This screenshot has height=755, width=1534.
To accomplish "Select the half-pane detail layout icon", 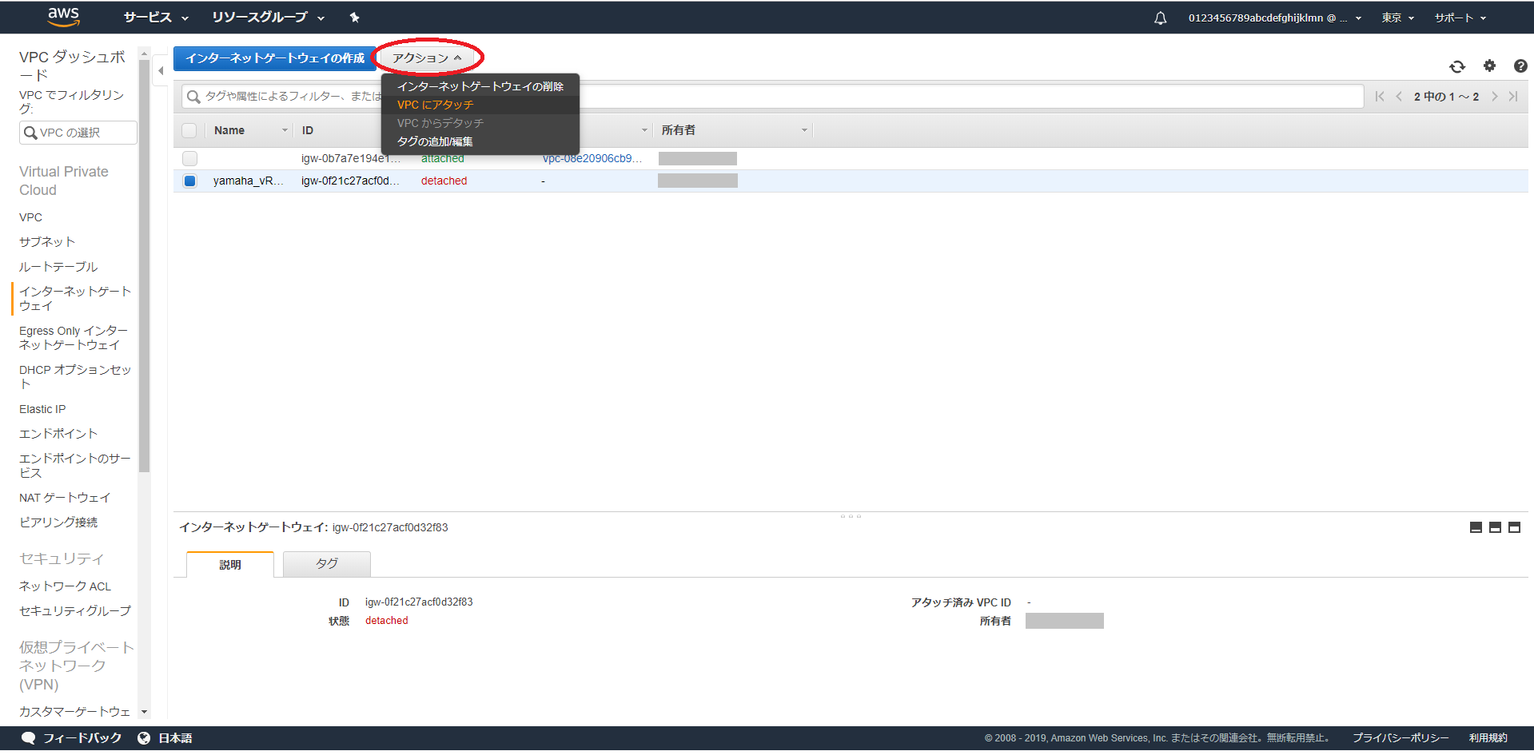I will click(x=1495, y=527).
